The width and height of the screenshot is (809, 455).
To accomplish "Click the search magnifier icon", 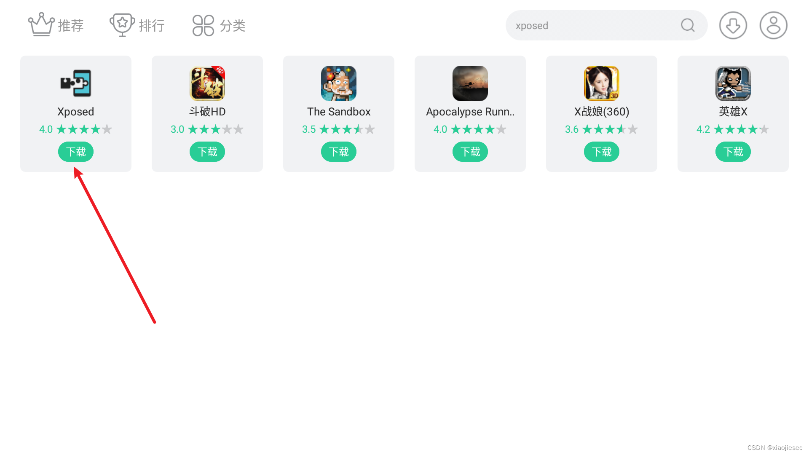I will point(688,25).
